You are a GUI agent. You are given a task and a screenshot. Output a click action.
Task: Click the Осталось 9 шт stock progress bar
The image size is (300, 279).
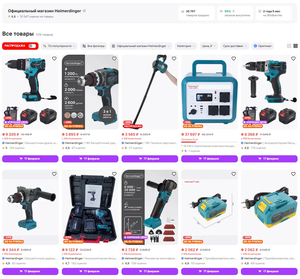210,142
